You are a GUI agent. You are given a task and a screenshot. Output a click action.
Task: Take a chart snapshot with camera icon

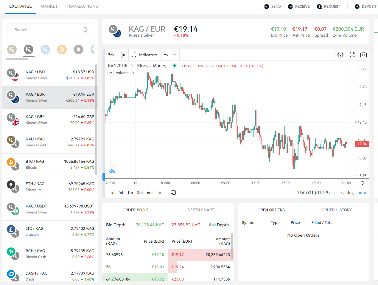[x=363, y=55]
